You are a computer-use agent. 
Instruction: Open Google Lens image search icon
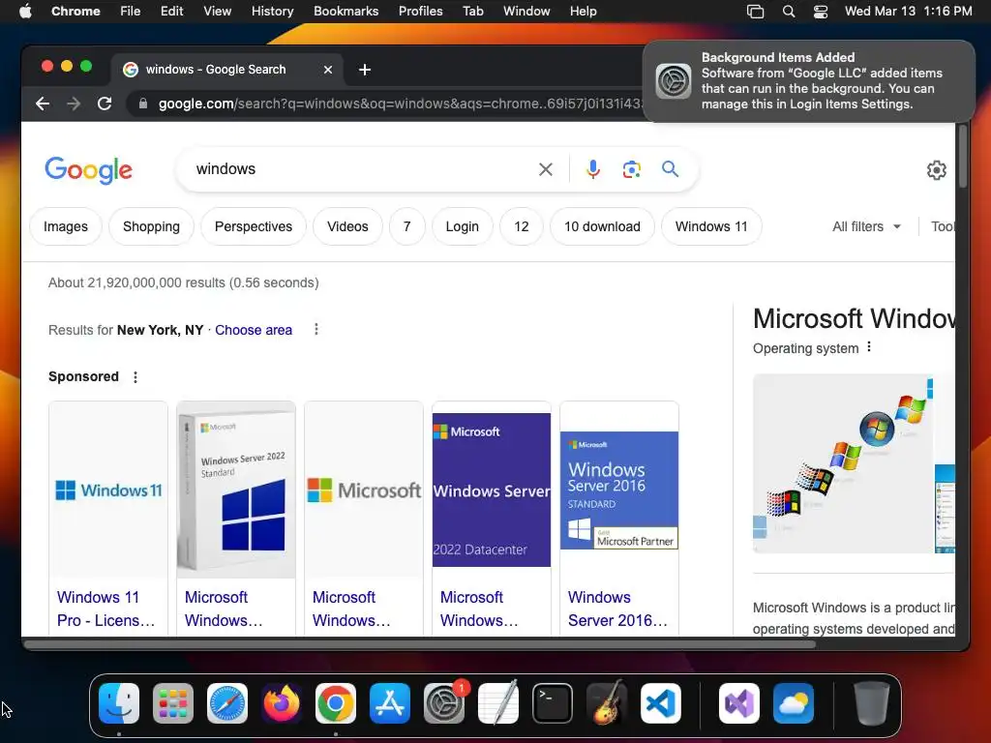tap(631, 169)
